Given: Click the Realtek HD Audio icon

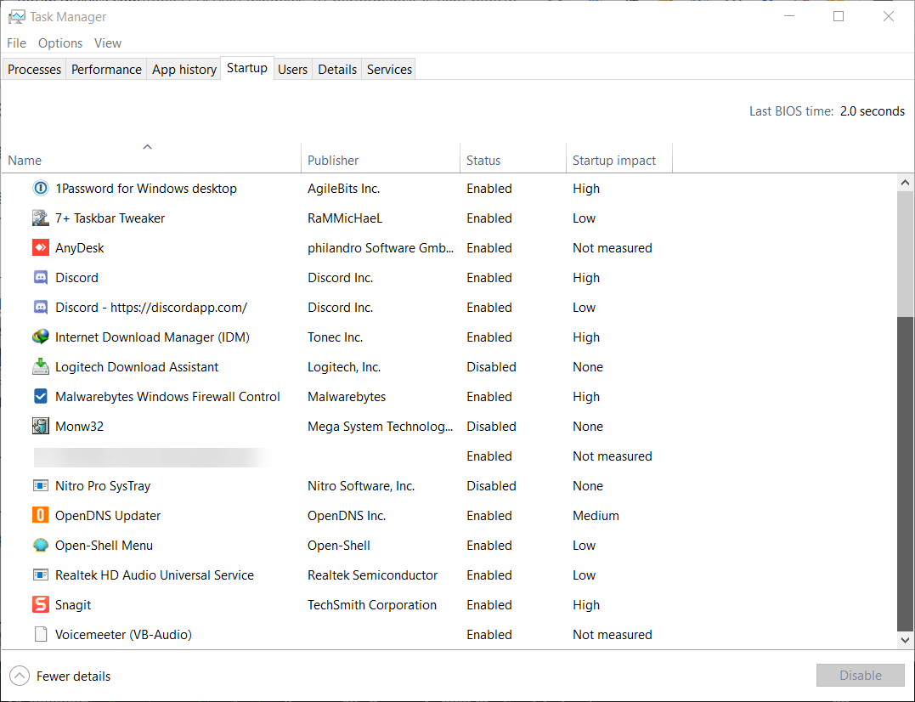Looking at the screenshot, I should tap(40, 575).
